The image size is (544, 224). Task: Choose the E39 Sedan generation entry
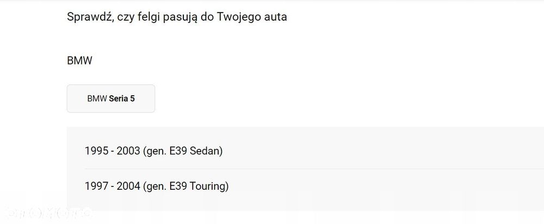(183, 151)
